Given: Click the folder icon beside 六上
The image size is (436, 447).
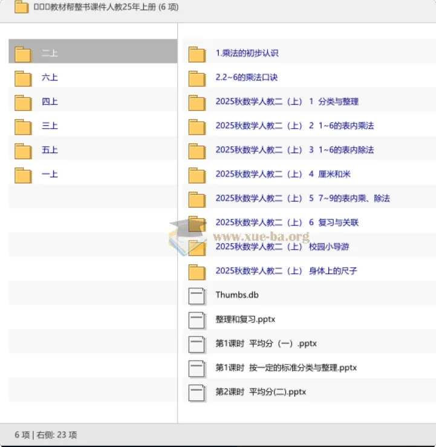Looking at the screenshot, I should pyautogui.click(x=23, y=79).
